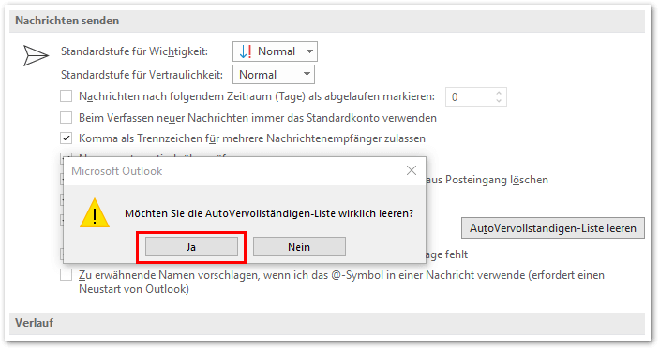659x349 pixels.
Task: Enable the @-Symbol name suggestion checkbox
Action: coord(66,275)
